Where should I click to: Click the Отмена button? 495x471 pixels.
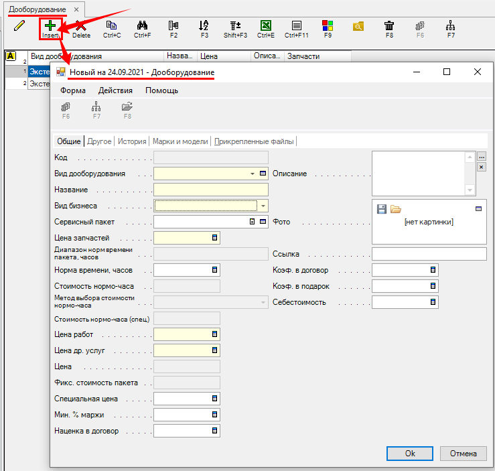(463, 454)
